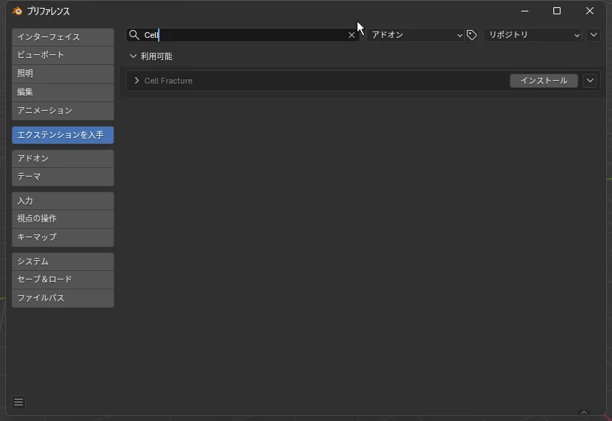The image size is (612, 421).
Task: Collapse the 利用可能 section
Action: 133,56
